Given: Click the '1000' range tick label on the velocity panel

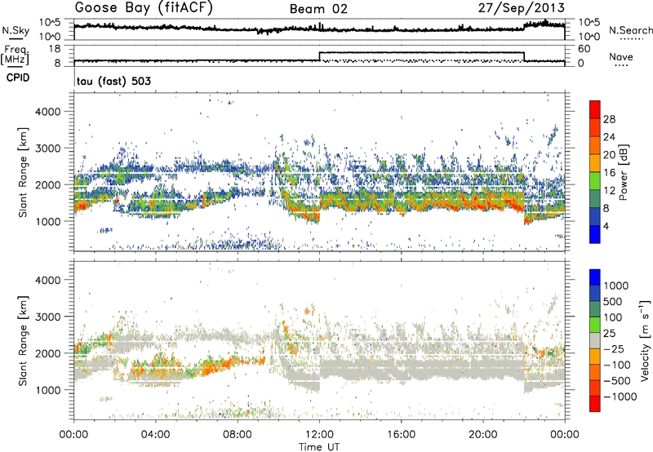Looking at the screenshot, I should tap(48, 390).
